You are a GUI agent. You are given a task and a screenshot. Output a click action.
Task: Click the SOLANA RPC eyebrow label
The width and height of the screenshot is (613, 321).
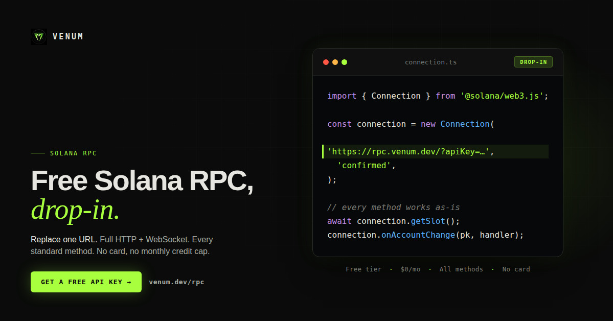pyautogui.click(x=73, y=153)
